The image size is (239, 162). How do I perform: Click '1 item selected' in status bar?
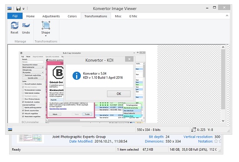coord(128,149)
